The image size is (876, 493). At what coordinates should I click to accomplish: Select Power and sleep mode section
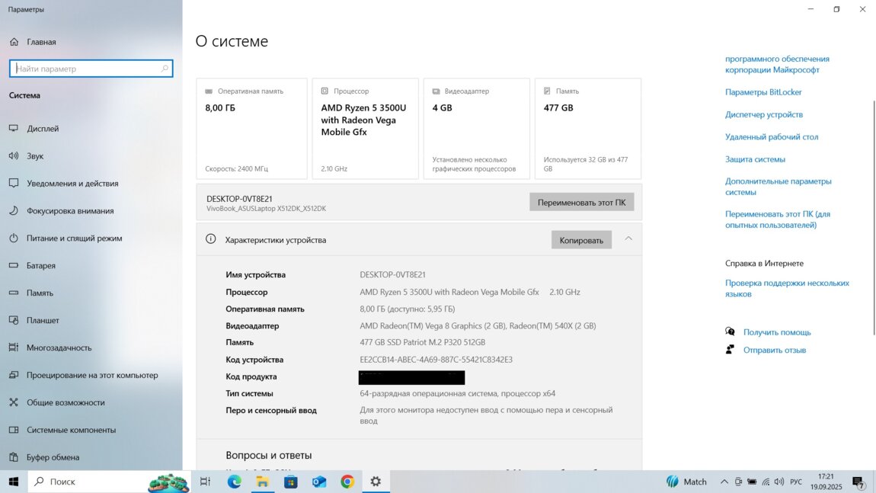pyautogui.click(x=74, y=238)
